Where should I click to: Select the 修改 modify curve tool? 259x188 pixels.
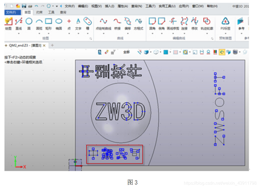[195, 23]
